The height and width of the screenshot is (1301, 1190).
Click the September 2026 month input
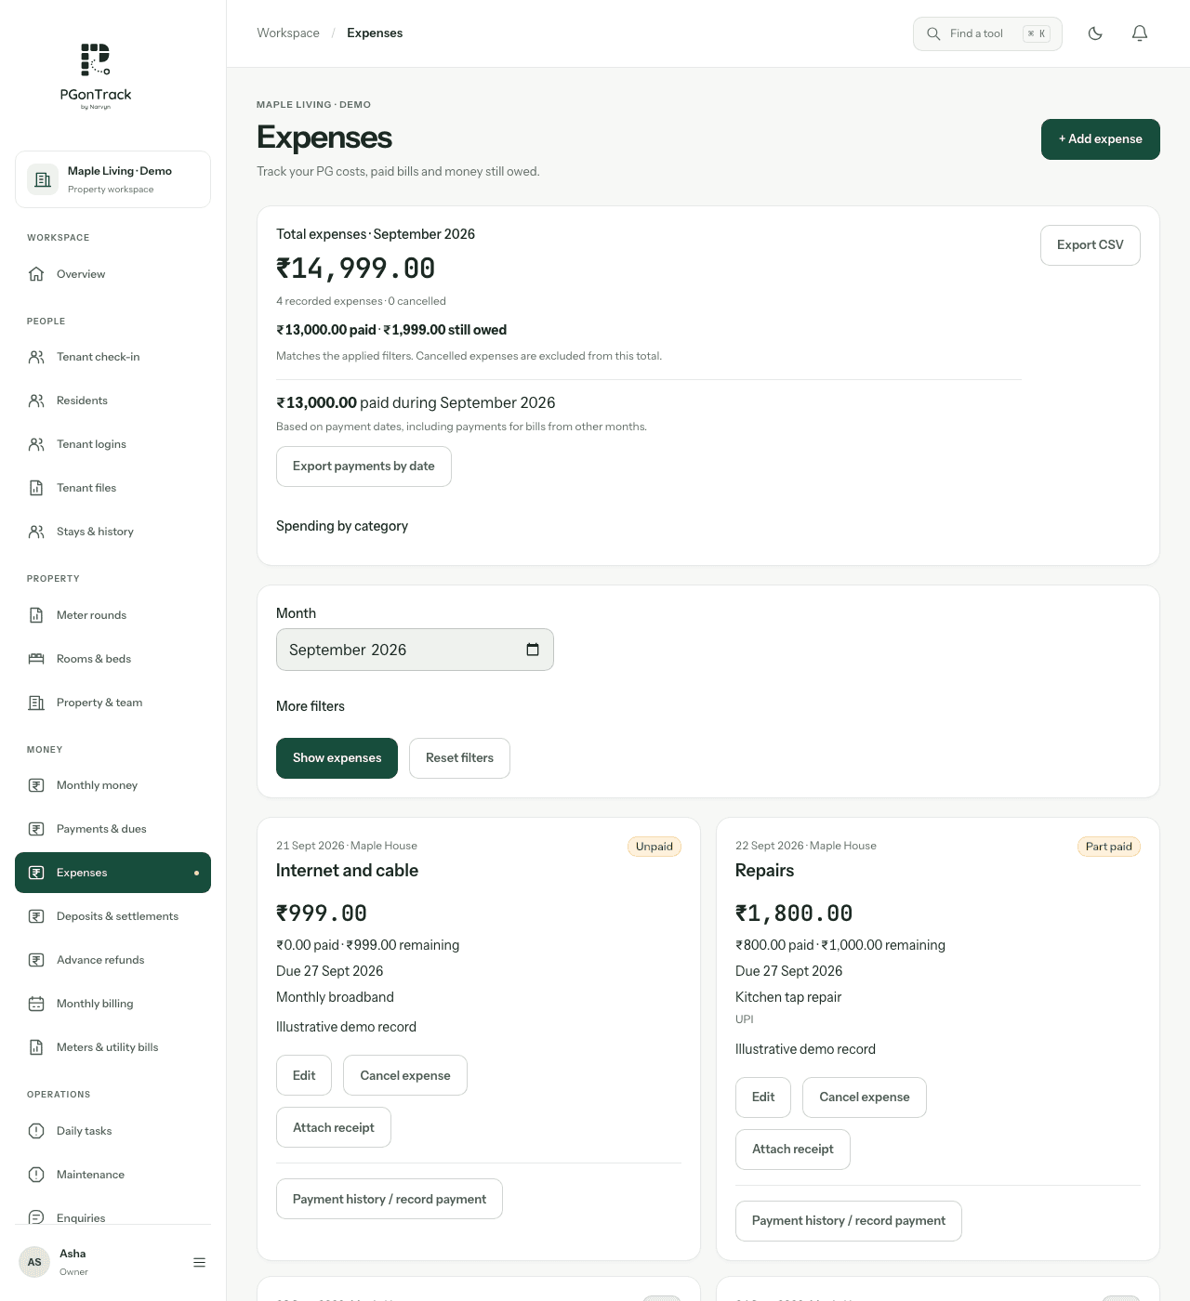pyautogui.click(x=415, y=650)
